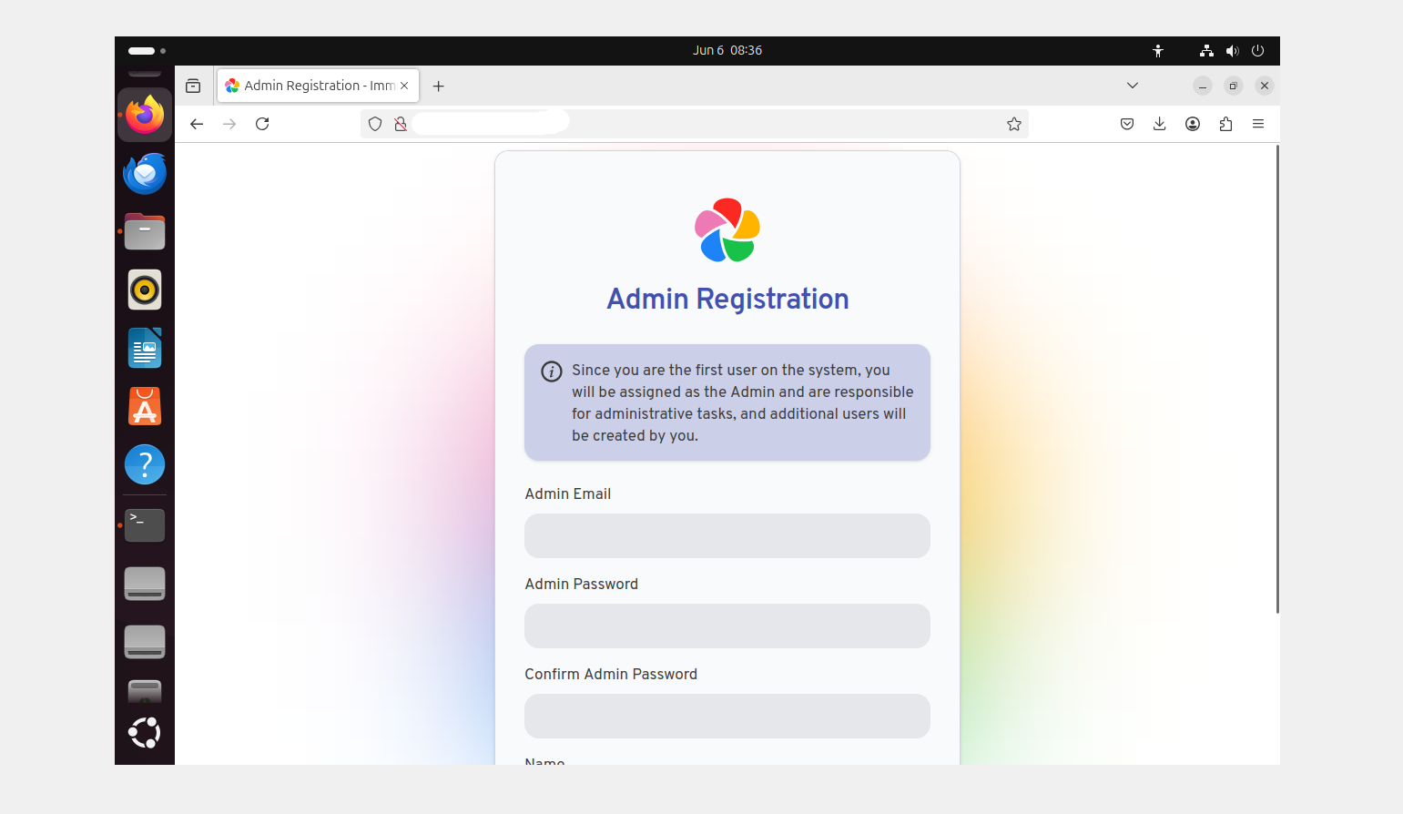
Task: Open a new browser tab
Action: [x=439, y=86]
